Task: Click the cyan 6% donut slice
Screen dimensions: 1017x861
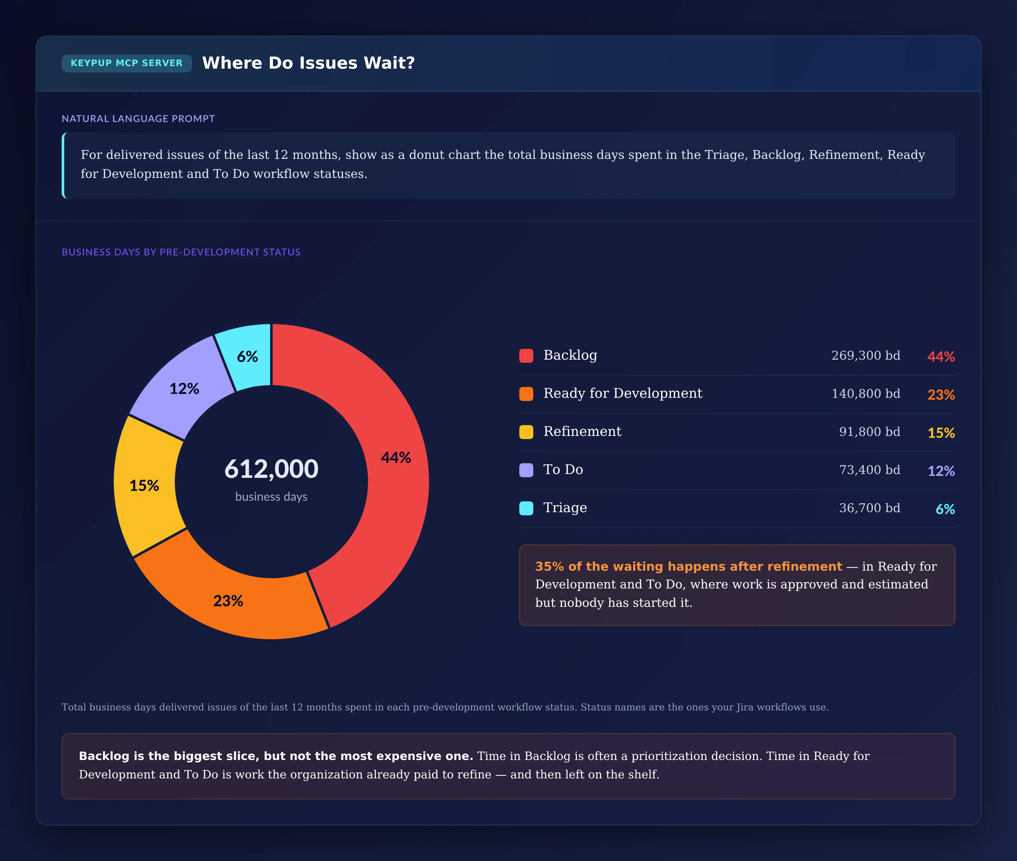Action: pos(248,357)
